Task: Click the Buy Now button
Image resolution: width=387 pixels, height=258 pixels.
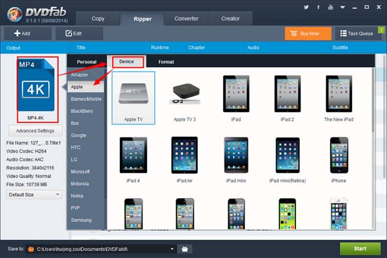Action: 308,34
